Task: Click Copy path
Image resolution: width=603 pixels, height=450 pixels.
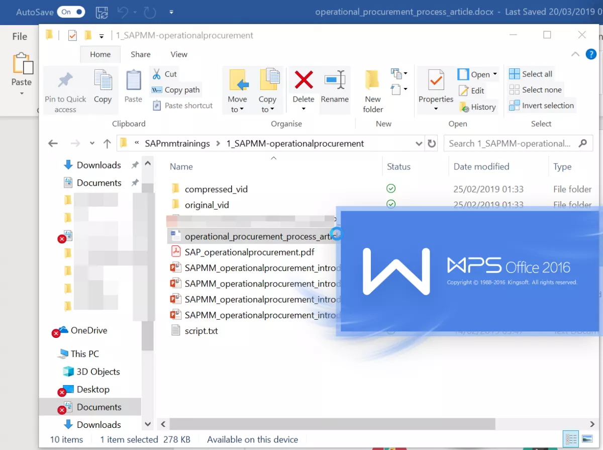Action: (x=175, y=90)
